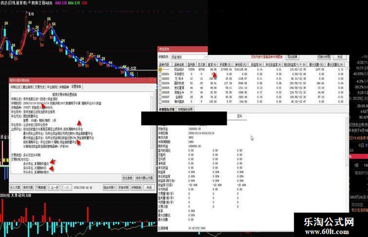The image size is (368, 237).
Task: Click the 优化参数 button
Action: coord(128,178)
